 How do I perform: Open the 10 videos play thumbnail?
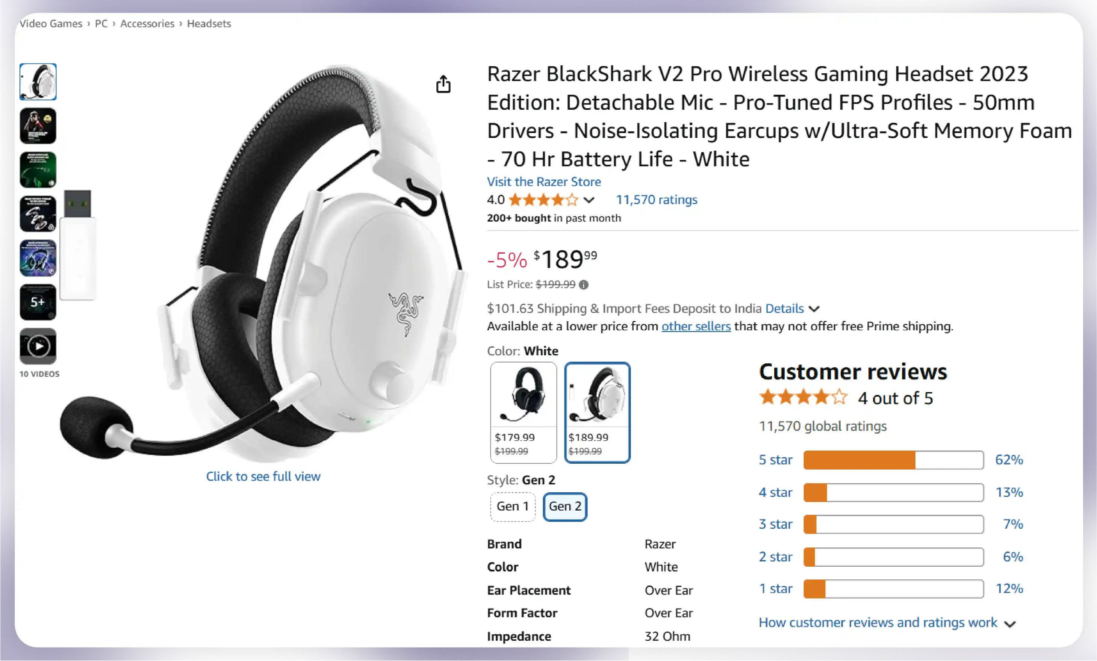38,346
